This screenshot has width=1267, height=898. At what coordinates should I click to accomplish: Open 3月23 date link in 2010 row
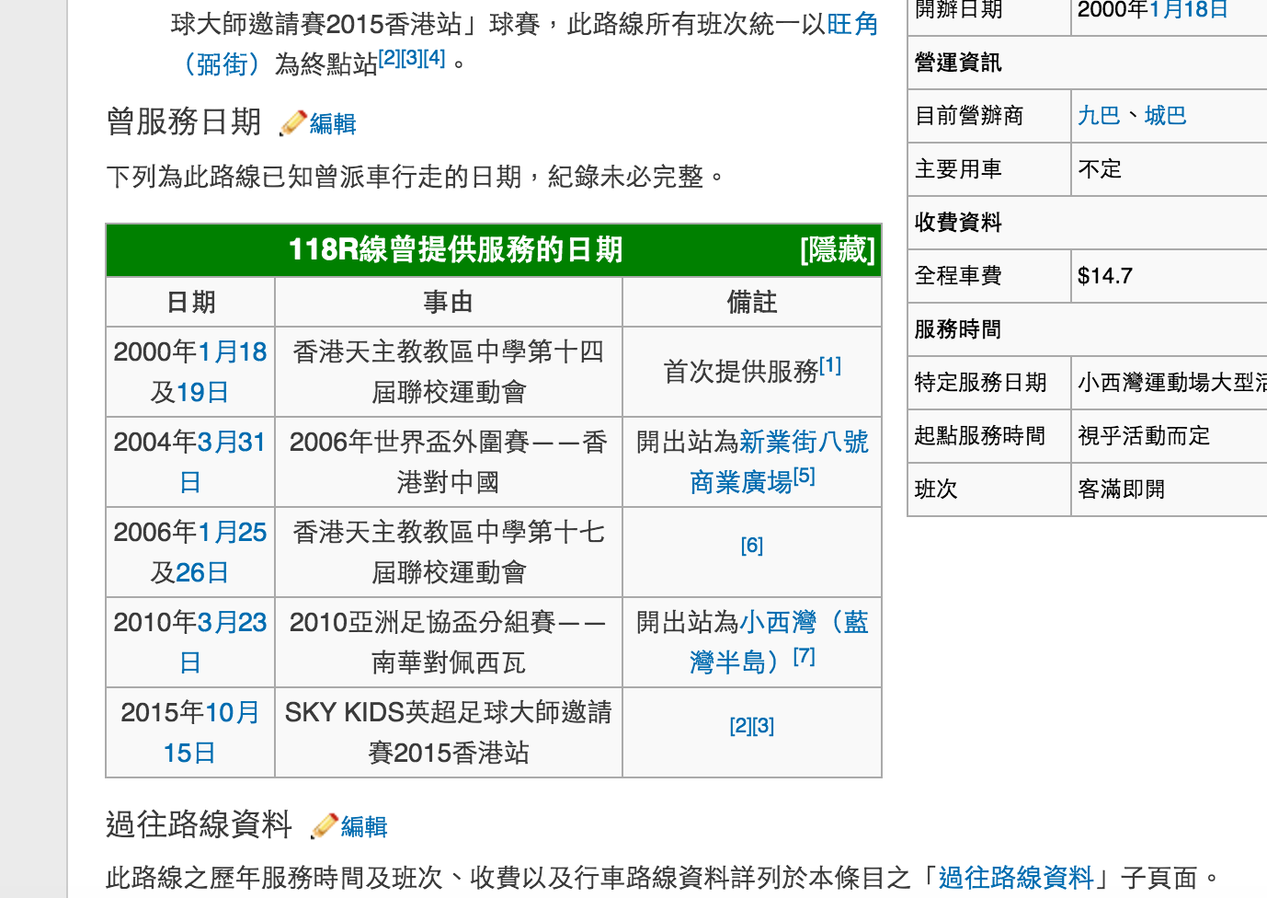coord(233,622)
